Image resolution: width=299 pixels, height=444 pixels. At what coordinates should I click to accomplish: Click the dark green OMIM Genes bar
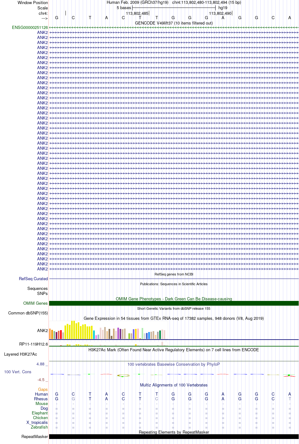coord(174,303)
